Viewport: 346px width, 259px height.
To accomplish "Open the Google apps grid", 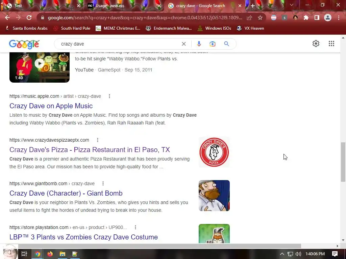I will coord(331,44).
